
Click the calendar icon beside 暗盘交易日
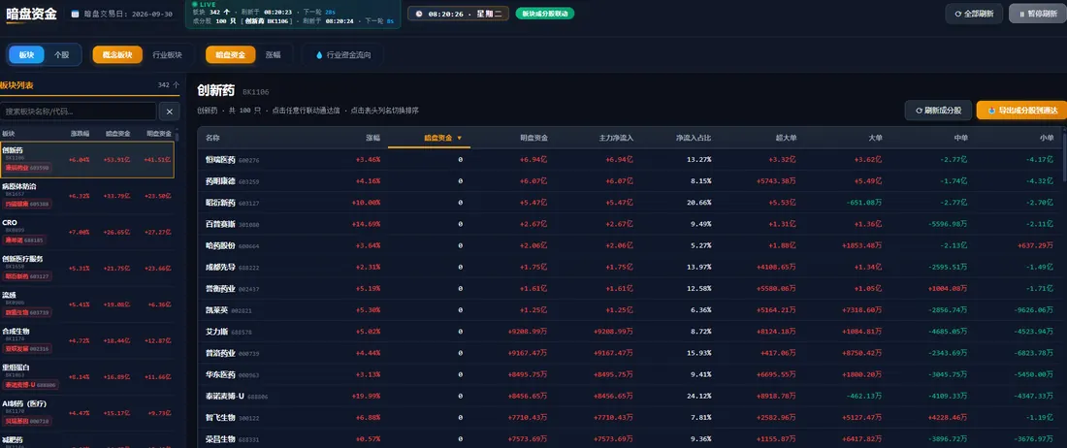75,14
